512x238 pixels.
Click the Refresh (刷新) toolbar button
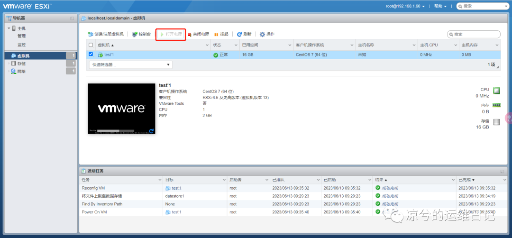click(244, 34)
